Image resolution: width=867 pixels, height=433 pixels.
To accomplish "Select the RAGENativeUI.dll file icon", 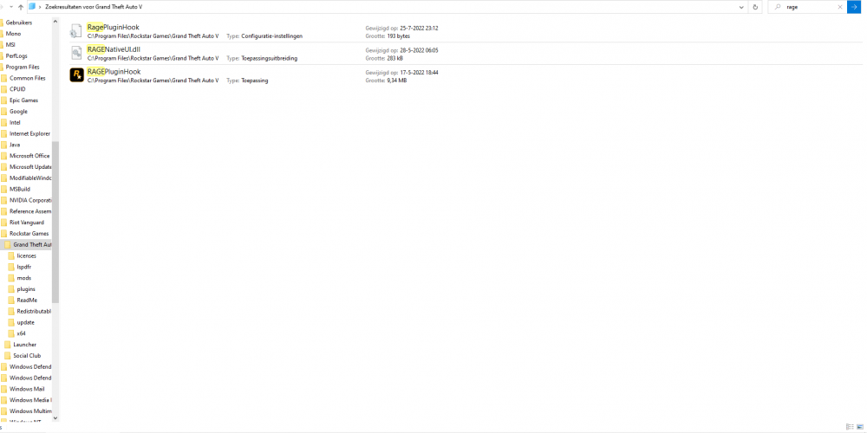I will coord(76,54).
